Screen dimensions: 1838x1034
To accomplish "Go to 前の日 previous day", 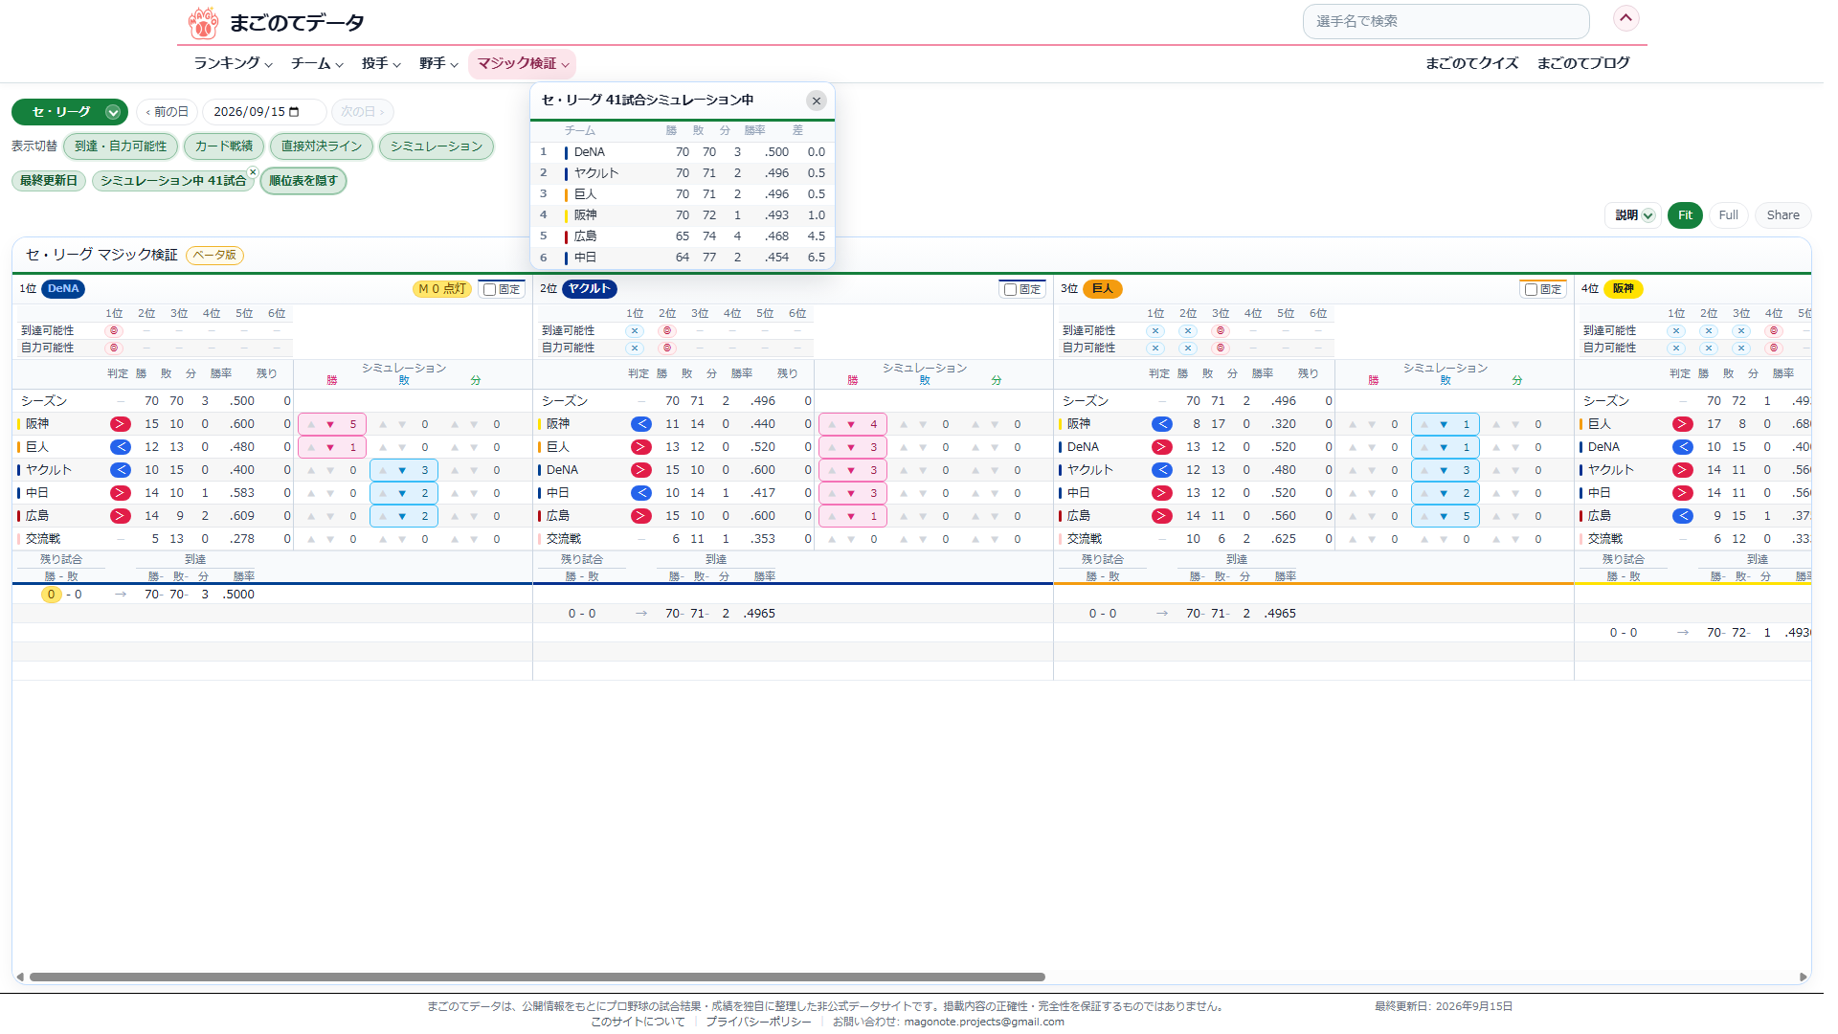I will point(168,112).
